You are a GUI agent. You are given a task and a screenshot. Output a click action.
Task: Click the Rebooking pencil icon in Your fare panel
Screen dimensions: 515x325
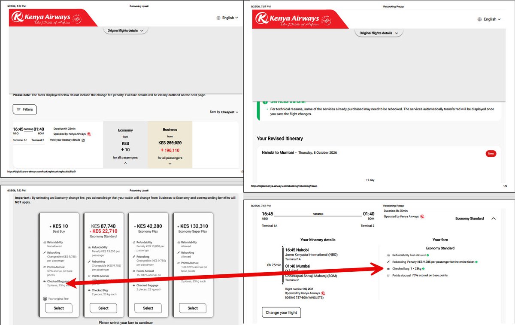(389, 261)
